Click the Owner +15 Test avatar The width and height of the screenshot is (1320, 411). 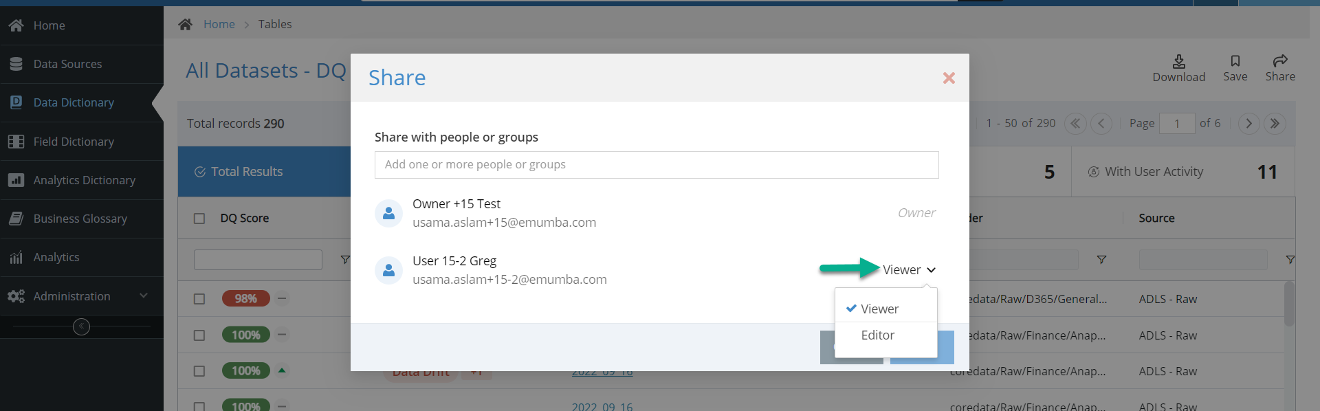(x=388, y=213)
